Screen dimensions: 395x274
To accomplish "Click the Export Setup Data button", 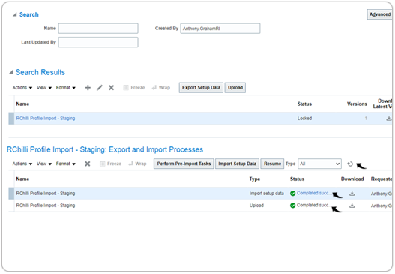I will [201, 88].
